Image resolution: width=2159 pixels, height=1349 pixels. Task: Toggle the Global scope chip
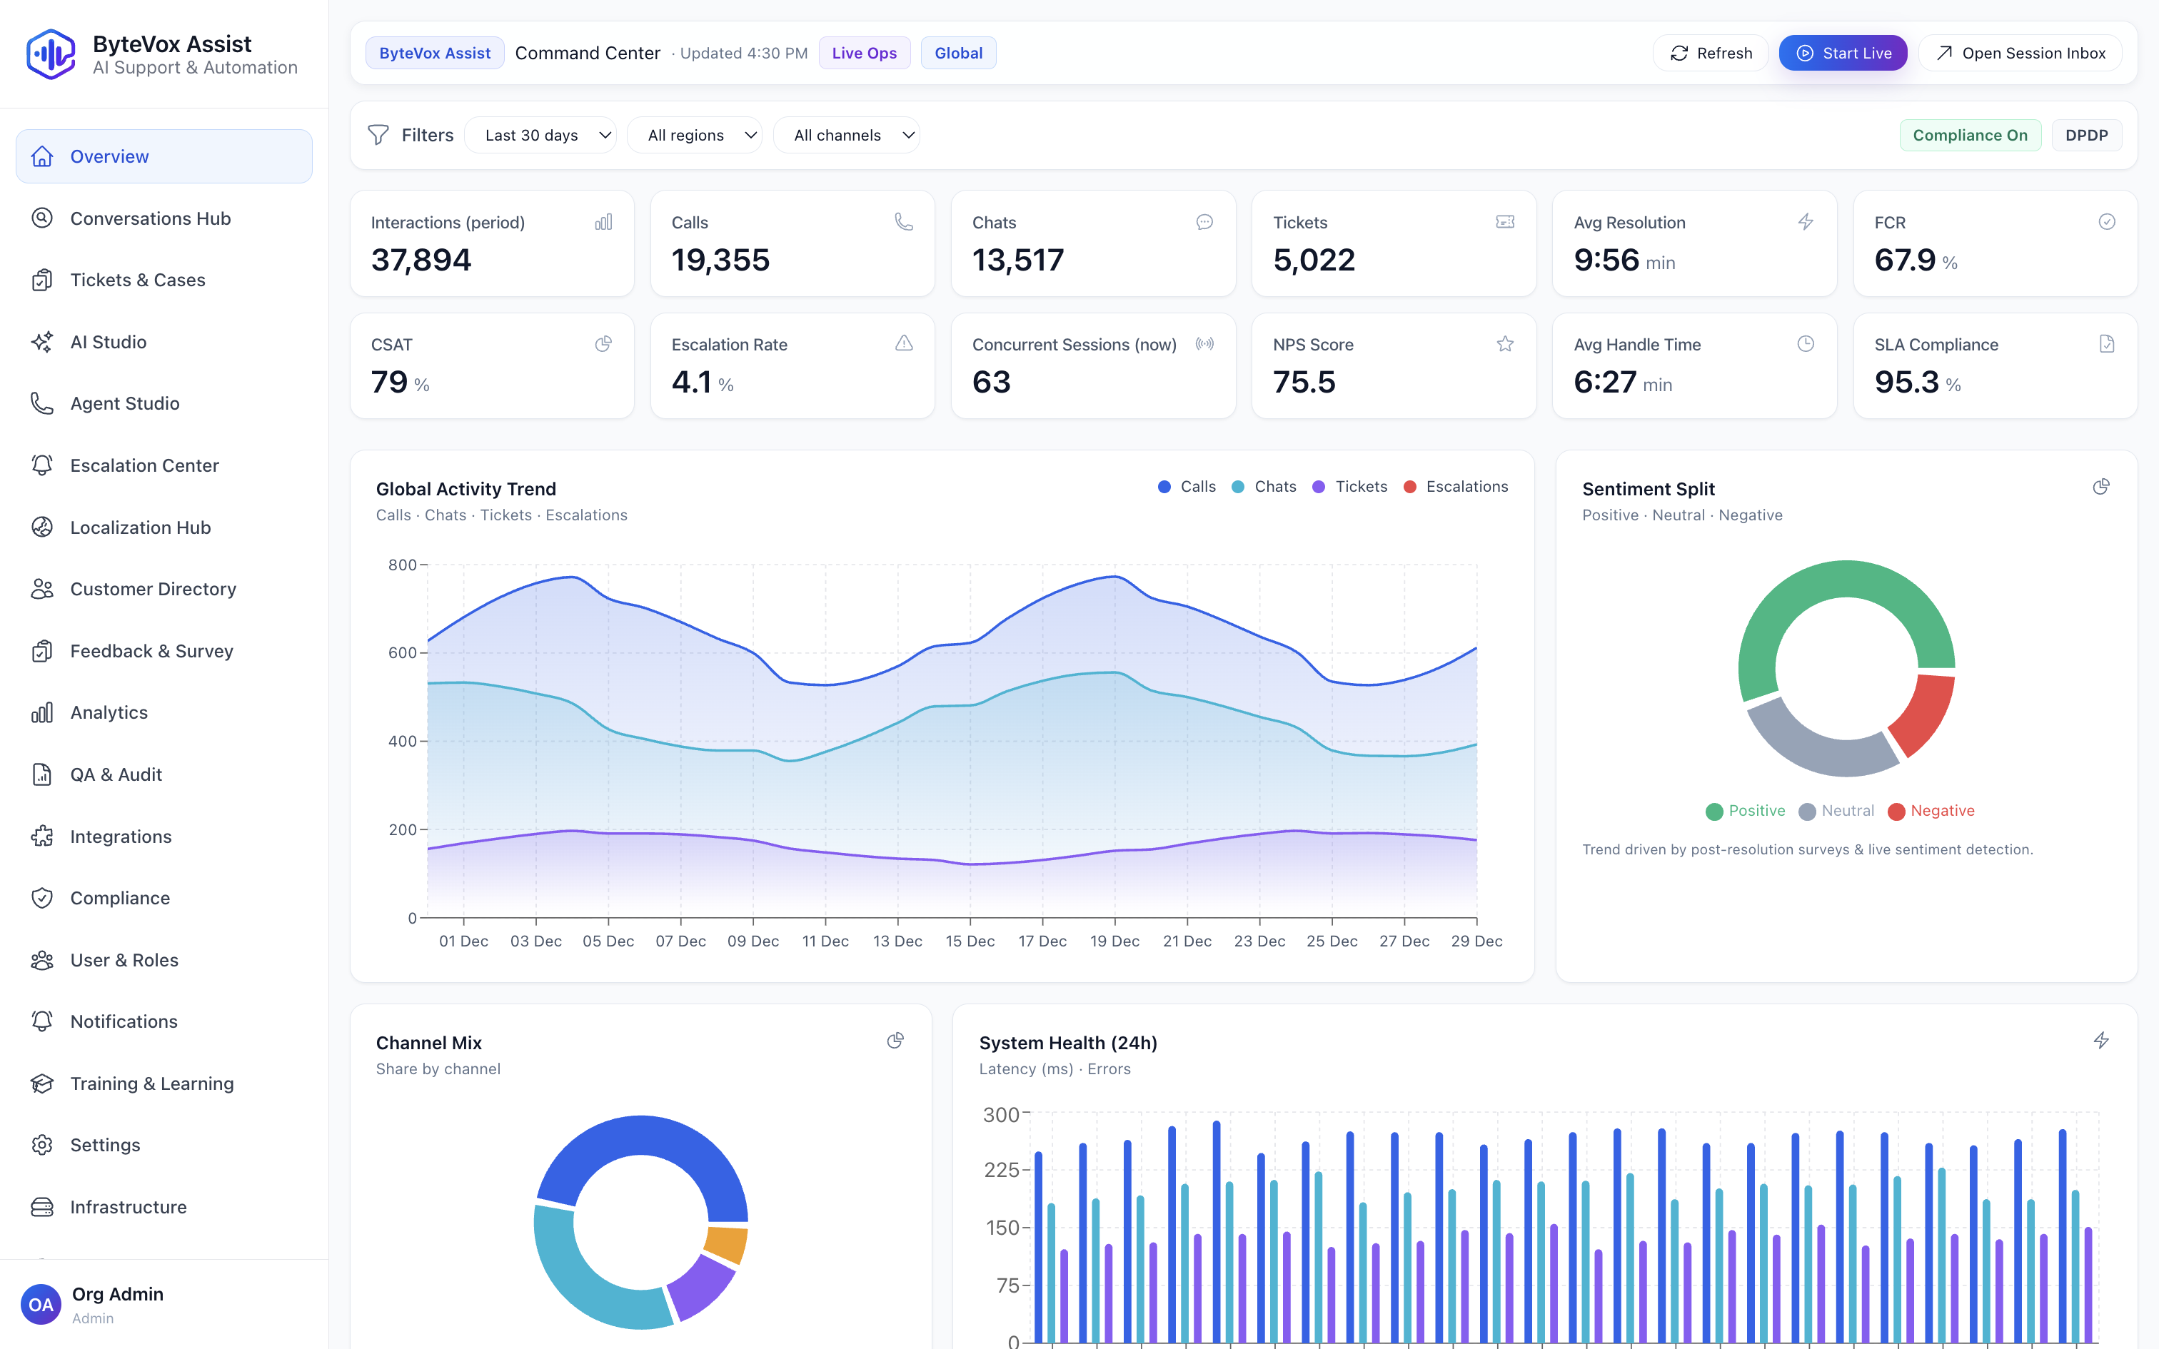click(958, 53)
